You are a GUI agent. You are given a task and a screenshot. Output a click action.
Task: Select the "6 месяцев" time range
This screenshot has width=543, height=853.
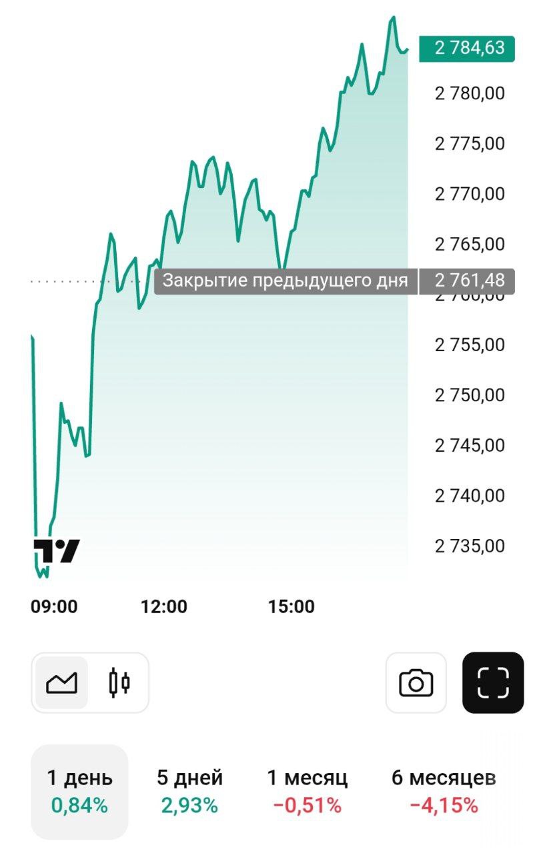pos(444,791)
